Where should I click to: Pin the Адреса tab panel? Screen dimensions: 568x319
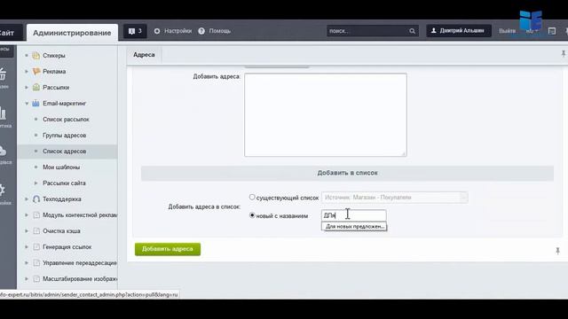(564, 54)
